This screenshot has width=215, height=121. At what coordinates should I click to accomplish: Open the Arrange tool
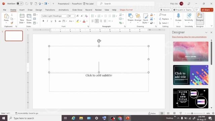click(138, 18)
